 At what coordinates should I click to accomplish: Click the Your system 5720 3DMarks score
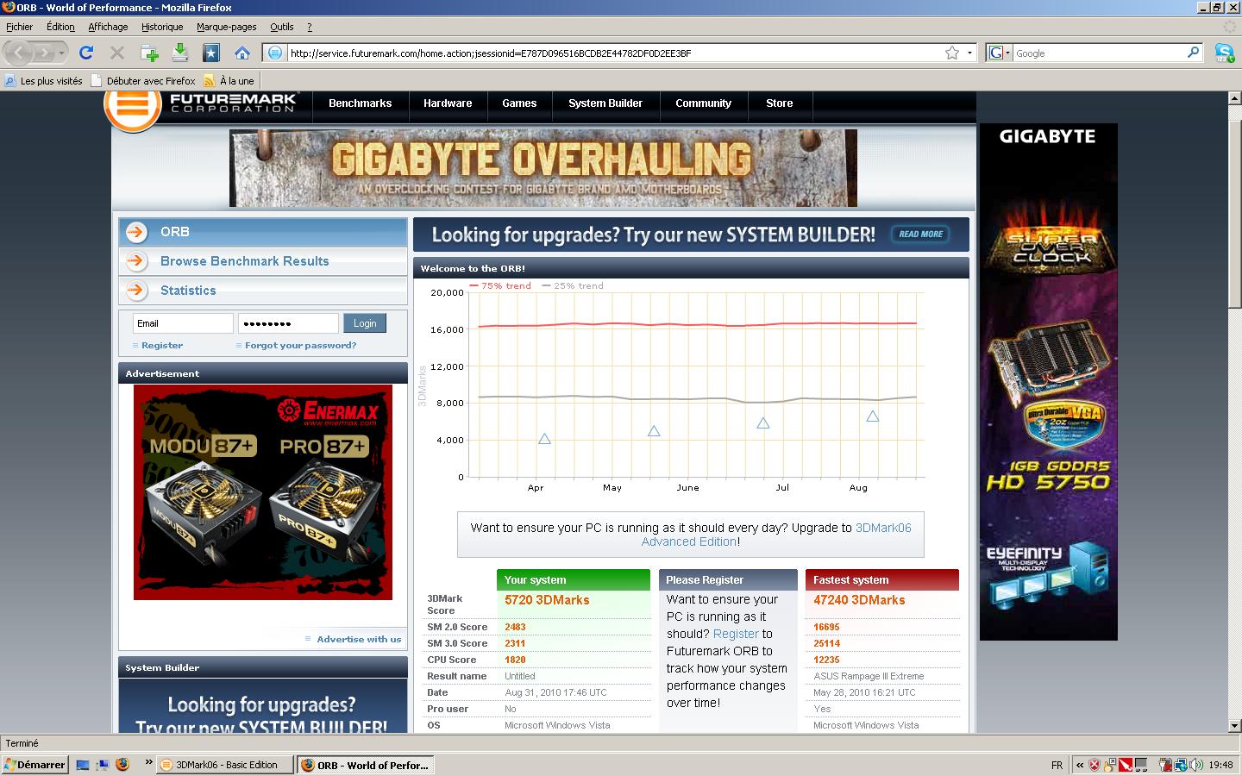(x=547, y=600)
